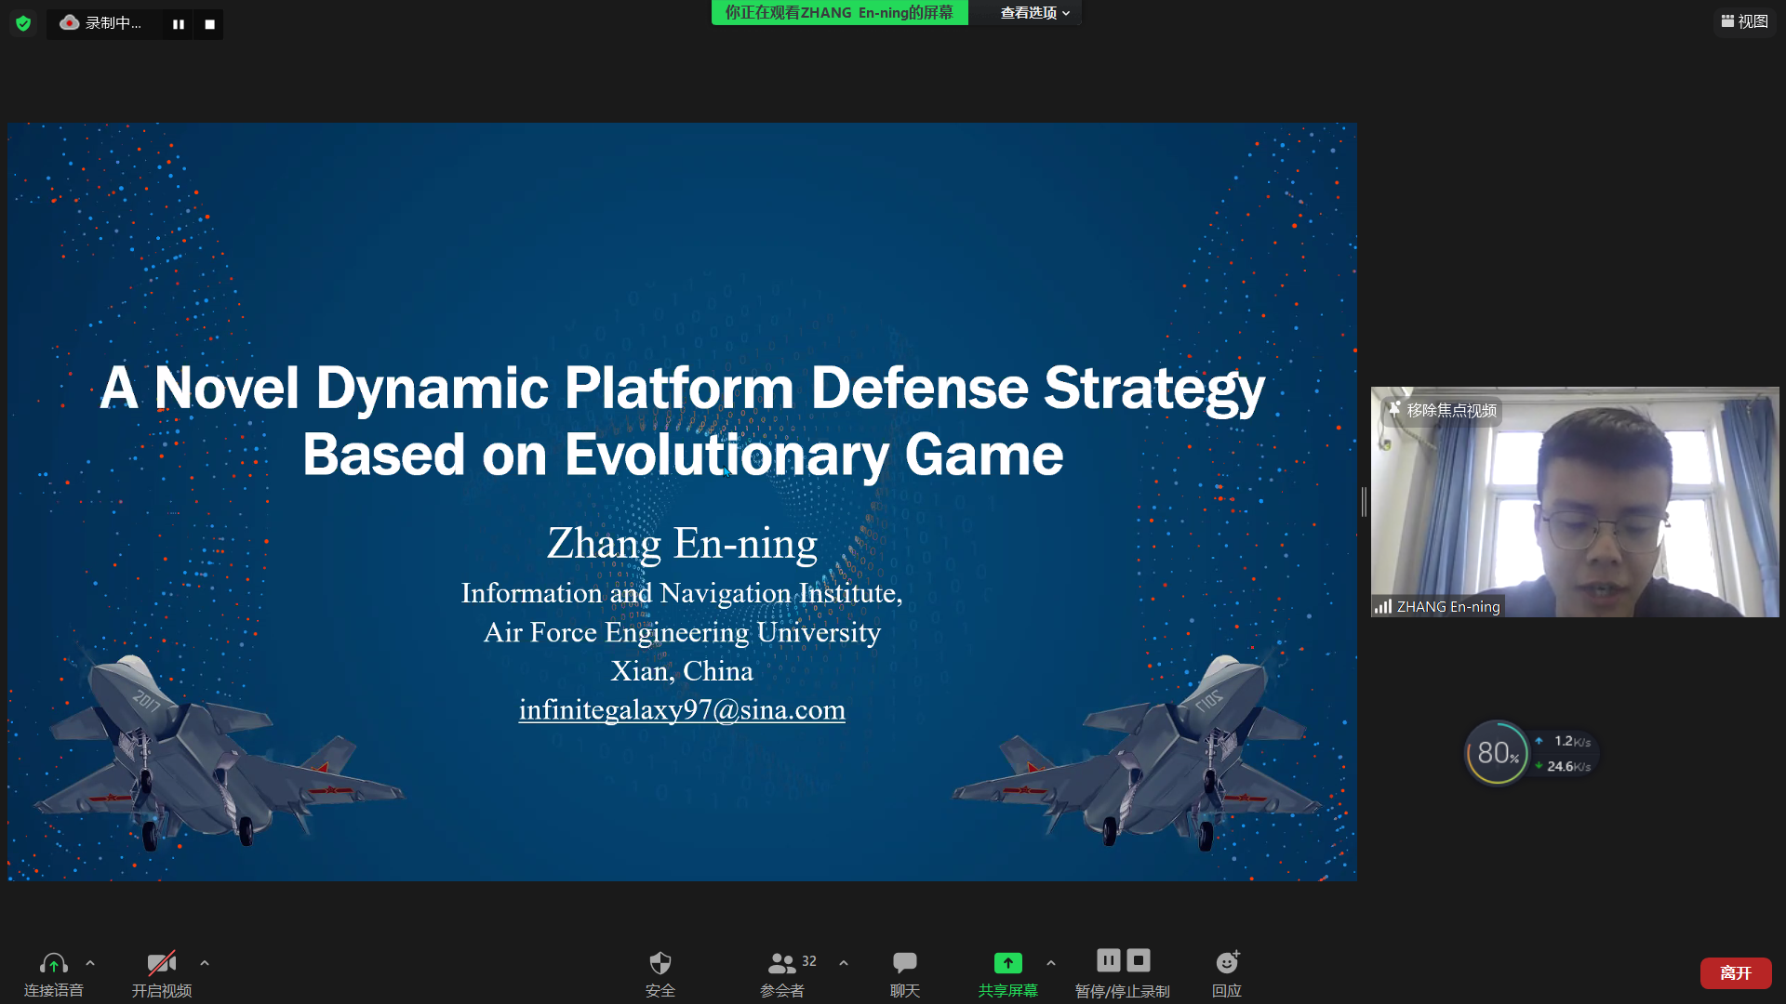
Task: Click the pin icon on speaker video
Action: (1393, 409)
